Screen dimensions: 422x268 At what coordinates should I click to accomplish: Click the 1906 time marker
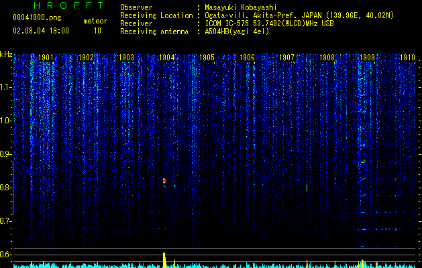point(247,57)
